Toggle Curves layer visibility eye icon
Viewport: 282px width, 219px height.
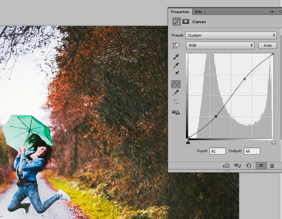click(261, 166)
